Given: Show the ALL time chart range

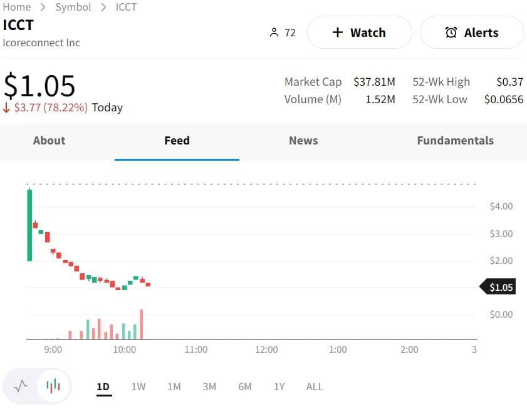Looking at the screenshot, I should pos(315,386).
